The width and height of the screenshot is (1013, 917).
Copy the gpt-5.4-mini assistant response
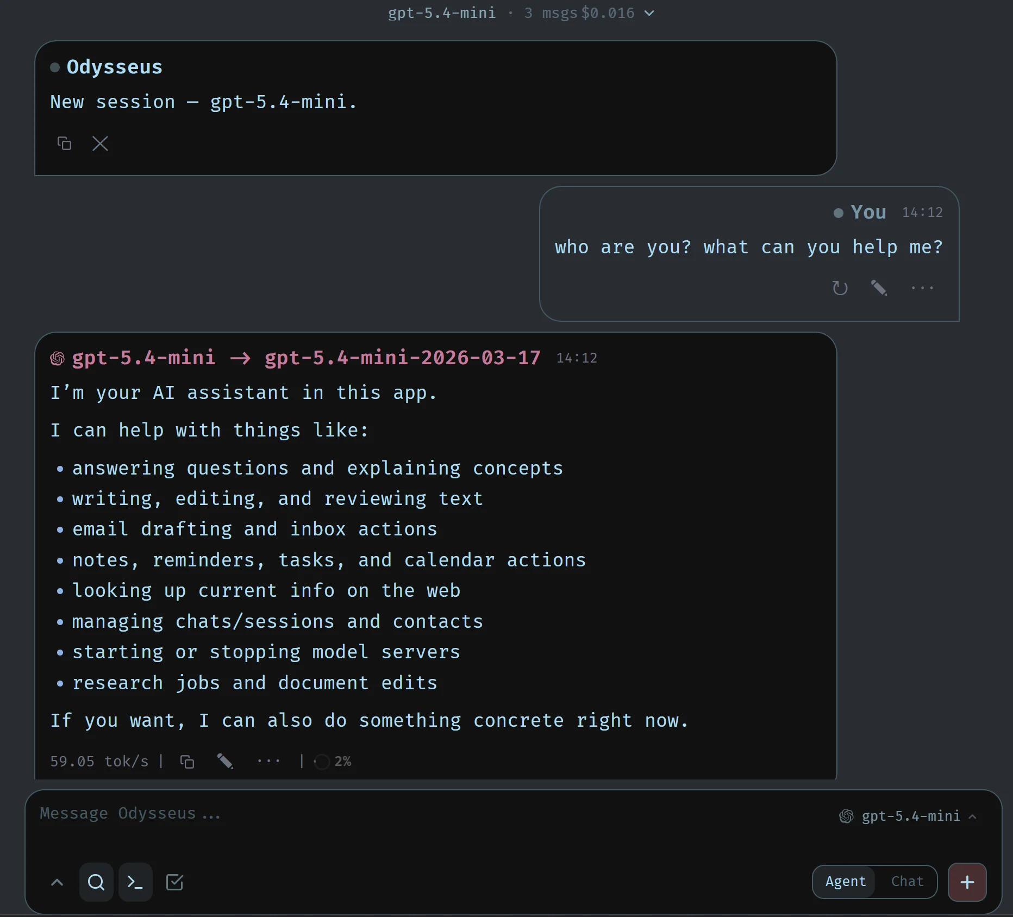click(187, 762)
